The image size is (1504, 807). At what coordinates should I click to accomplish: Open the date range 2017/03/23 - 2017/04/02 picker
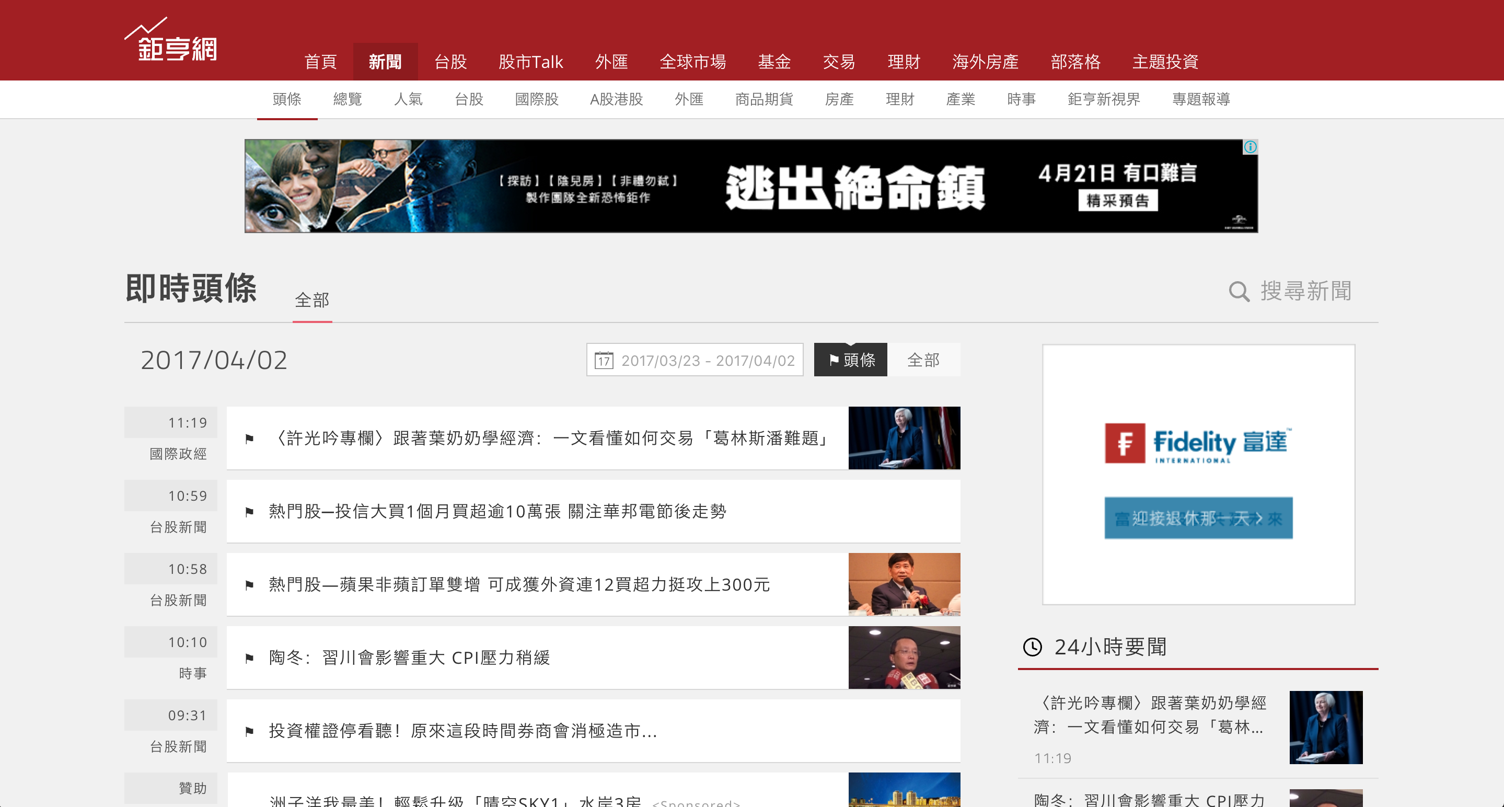695,360
